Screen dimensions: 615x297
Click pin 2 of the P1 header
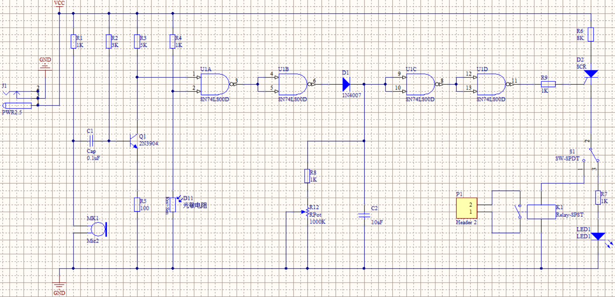[x=470, y=205]
